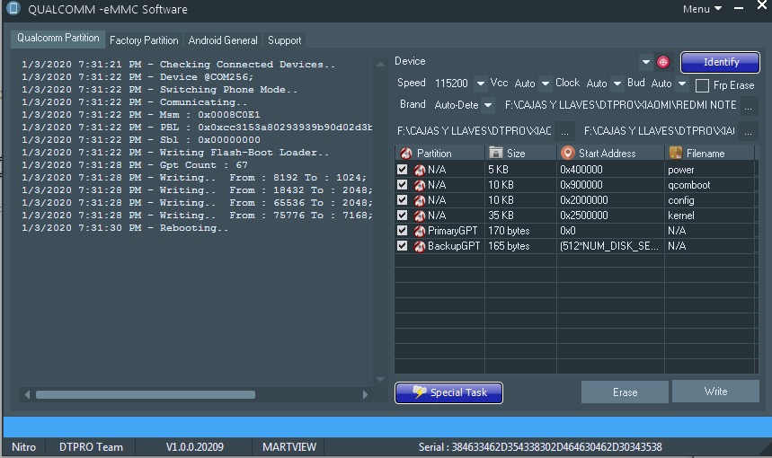Click the Filename column header icon

coord(675,154)
